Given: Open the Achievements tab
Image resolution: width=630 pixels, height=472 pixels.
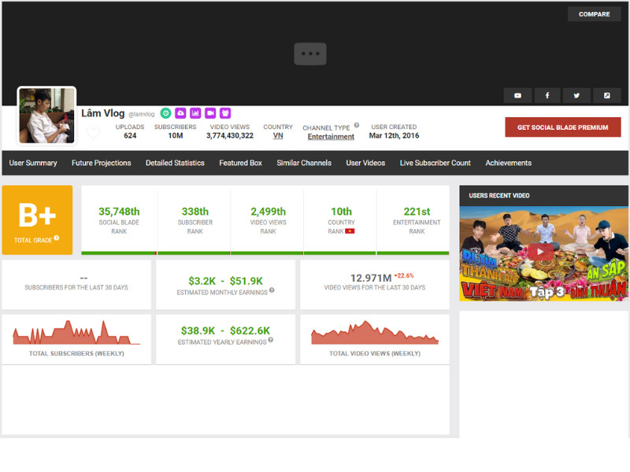Looking at the screenshot, I should point(508,163).
